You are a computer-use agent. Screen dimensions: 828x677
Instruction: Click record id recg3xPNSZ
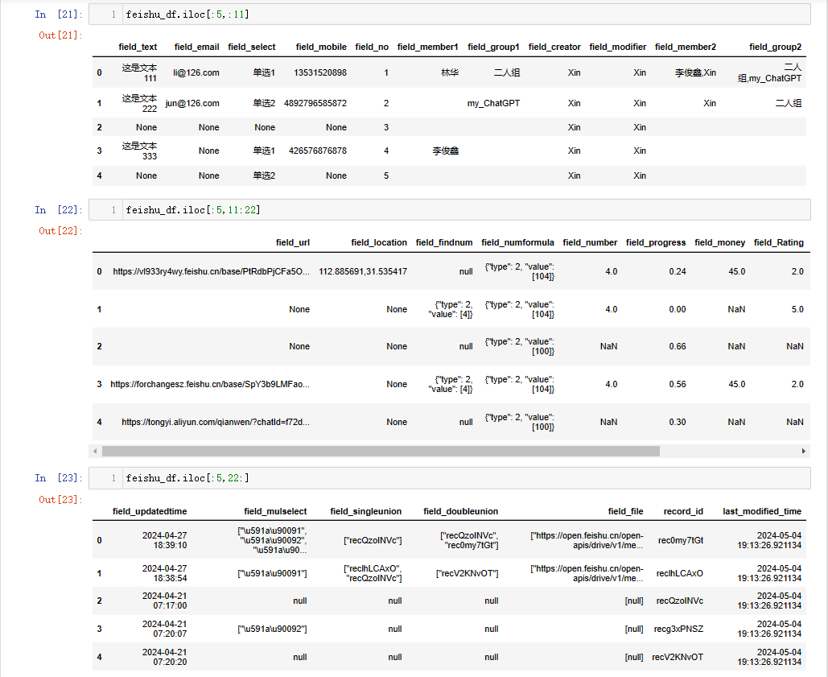point(678,629)
